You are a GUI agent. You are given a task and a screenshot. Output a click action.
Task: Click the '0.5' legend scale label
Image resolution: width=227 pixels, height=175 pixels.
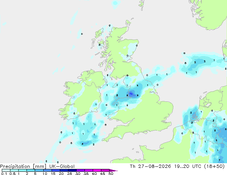pos(12,174)
